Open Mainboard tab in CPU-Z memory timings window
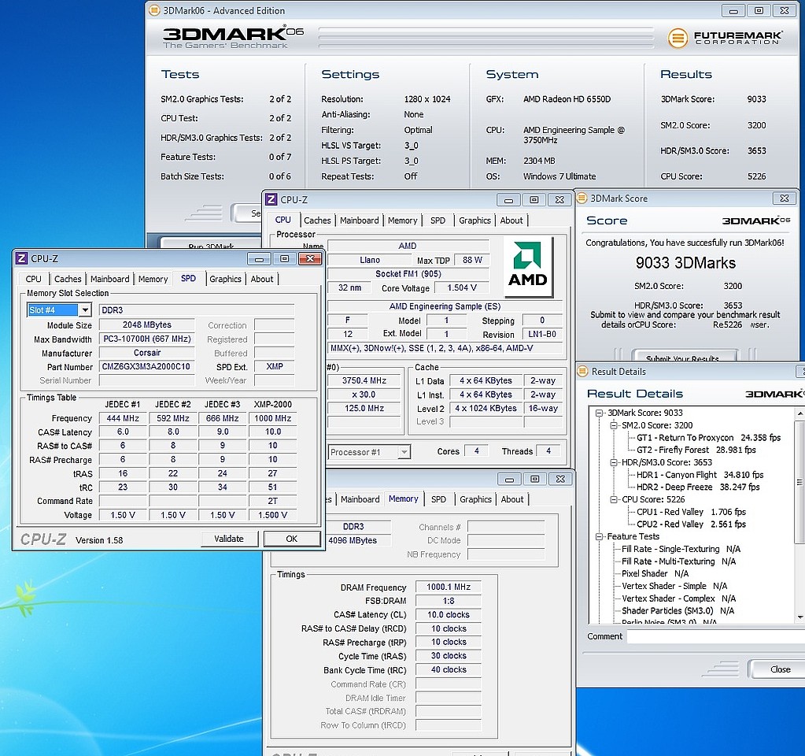 [360, 499]
